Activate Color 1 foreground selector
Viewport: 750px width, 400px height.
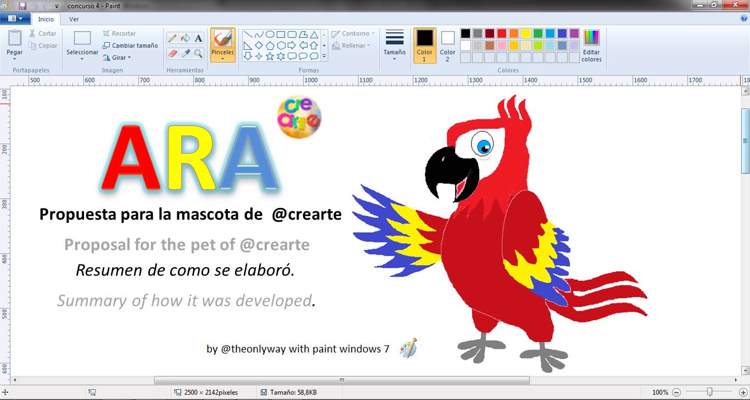click(x=424, y=45)
